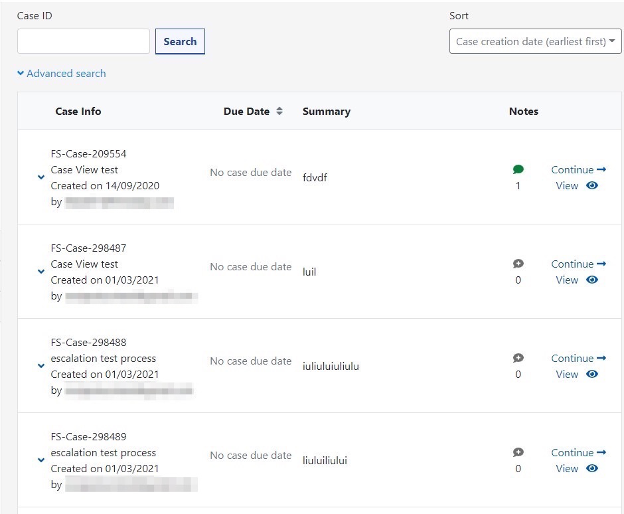Expand row details for FS-Case-298487
Image resolution: width=624 pixels, height=514 pixels.
tap(41, 272)
